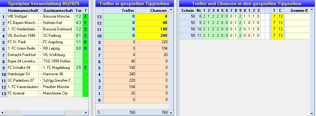Click Treffer value 40 in row 6
The width and height of the screenshot is (316, 116).
[x=119, y=62]
